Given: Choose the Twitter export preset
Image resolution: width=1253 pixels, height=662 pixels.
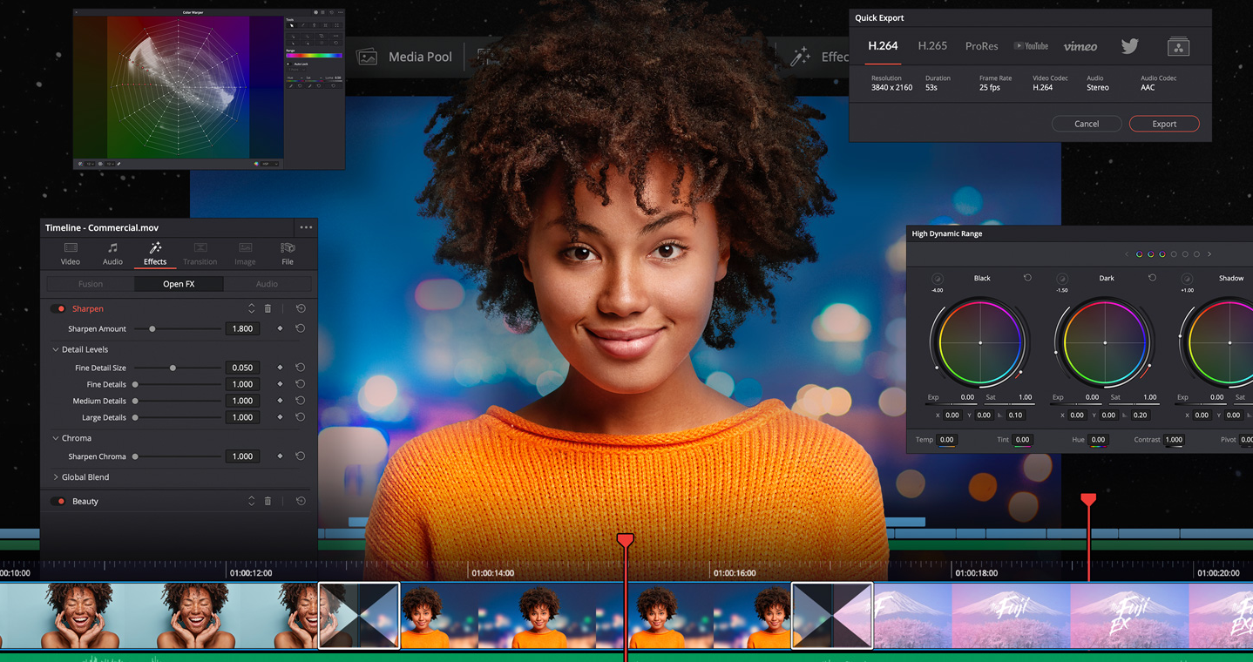Looking at the screenshot, I should coord(1129,46).
